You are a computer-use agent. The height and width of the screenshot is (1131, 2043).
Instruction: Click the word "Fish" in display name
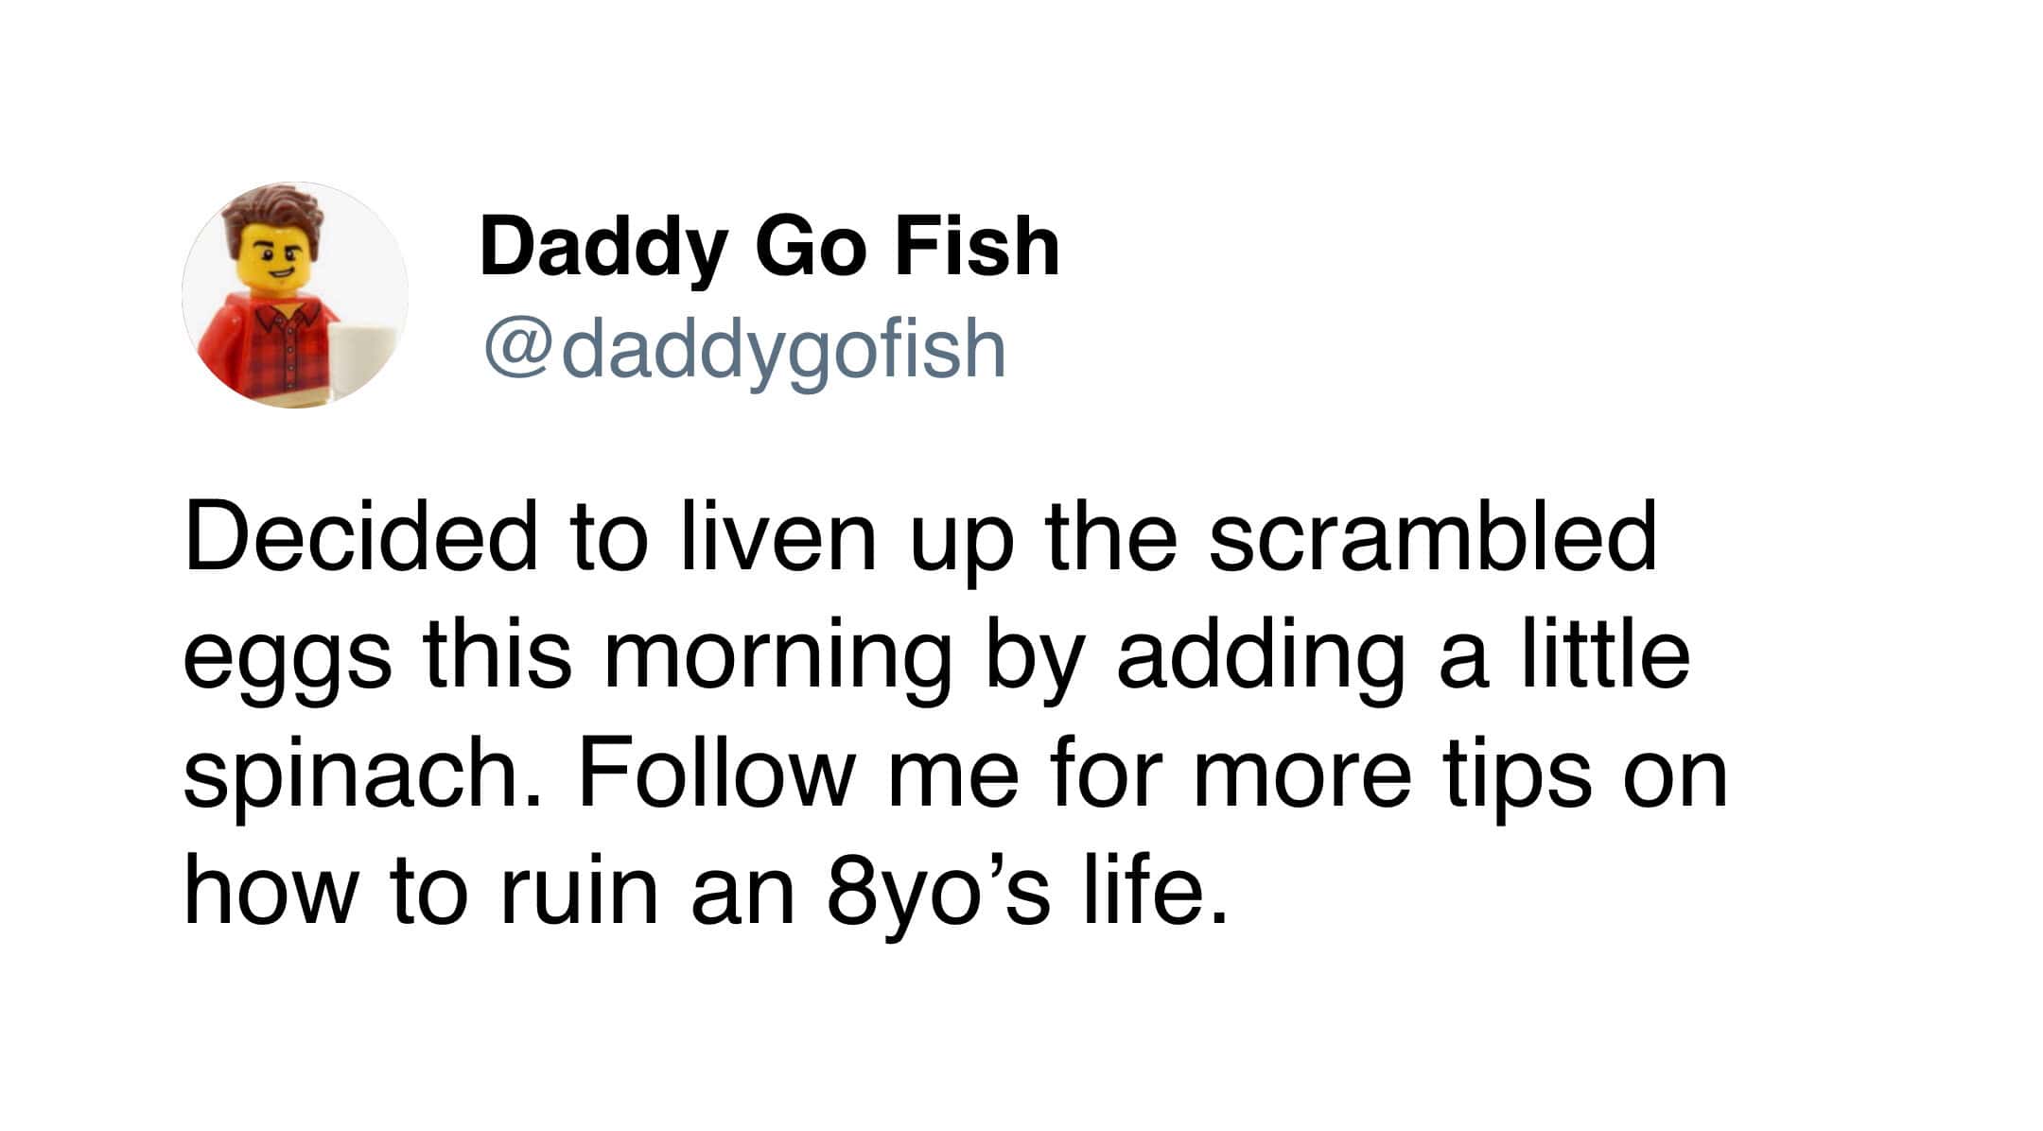pos(977,246)
